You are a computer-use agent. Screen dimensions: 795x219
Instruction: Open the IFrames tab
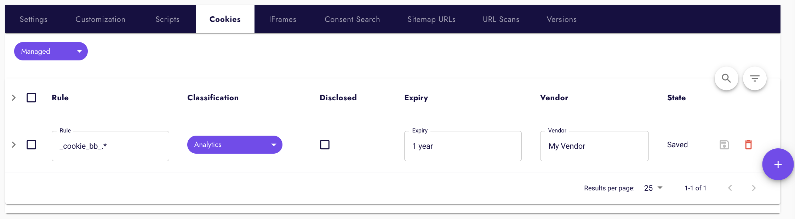click(282, 19)
